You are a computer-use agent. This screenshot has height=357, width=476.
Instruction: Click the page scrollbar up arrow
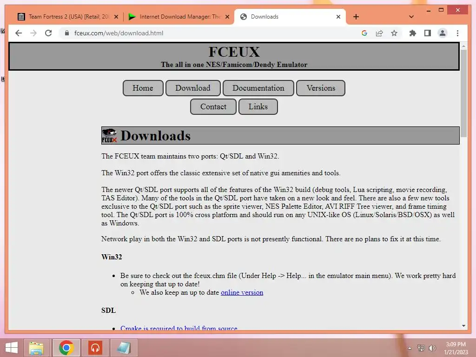pos(463,46)
